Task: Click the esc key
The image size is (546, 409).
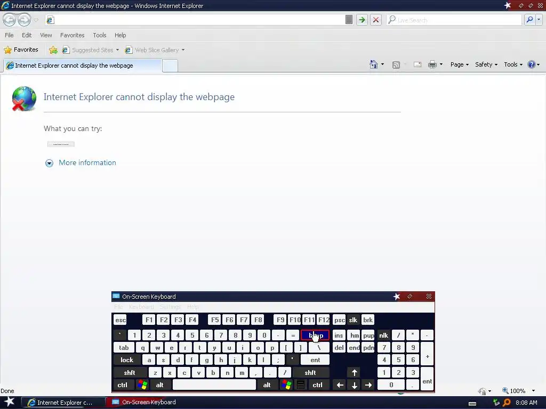Action: 121,320
